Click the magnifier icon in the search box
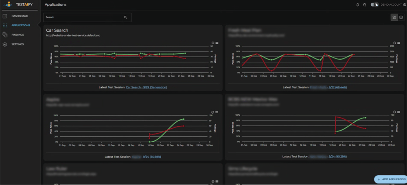Screen dimensions: 407x185 [x=125, y=17]
